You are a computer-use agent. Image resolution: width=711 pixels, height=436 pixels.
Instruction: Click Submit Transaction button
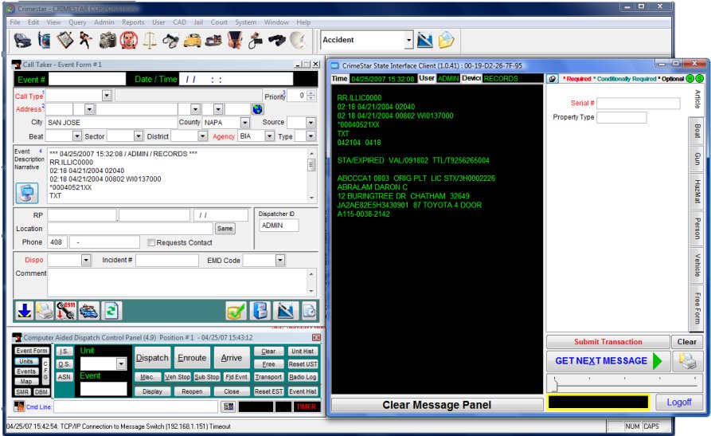607,342
